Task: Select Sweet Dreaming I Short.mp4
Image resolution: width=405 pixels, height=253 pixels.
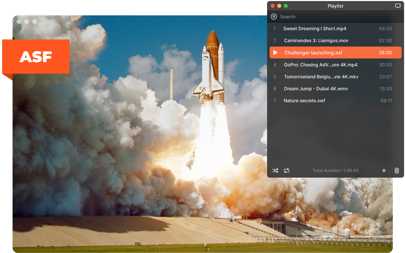Action: 315,29
